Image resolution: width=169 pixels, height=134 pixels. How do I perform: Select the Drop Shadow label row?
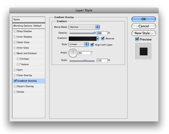click(x=29, y=31)
